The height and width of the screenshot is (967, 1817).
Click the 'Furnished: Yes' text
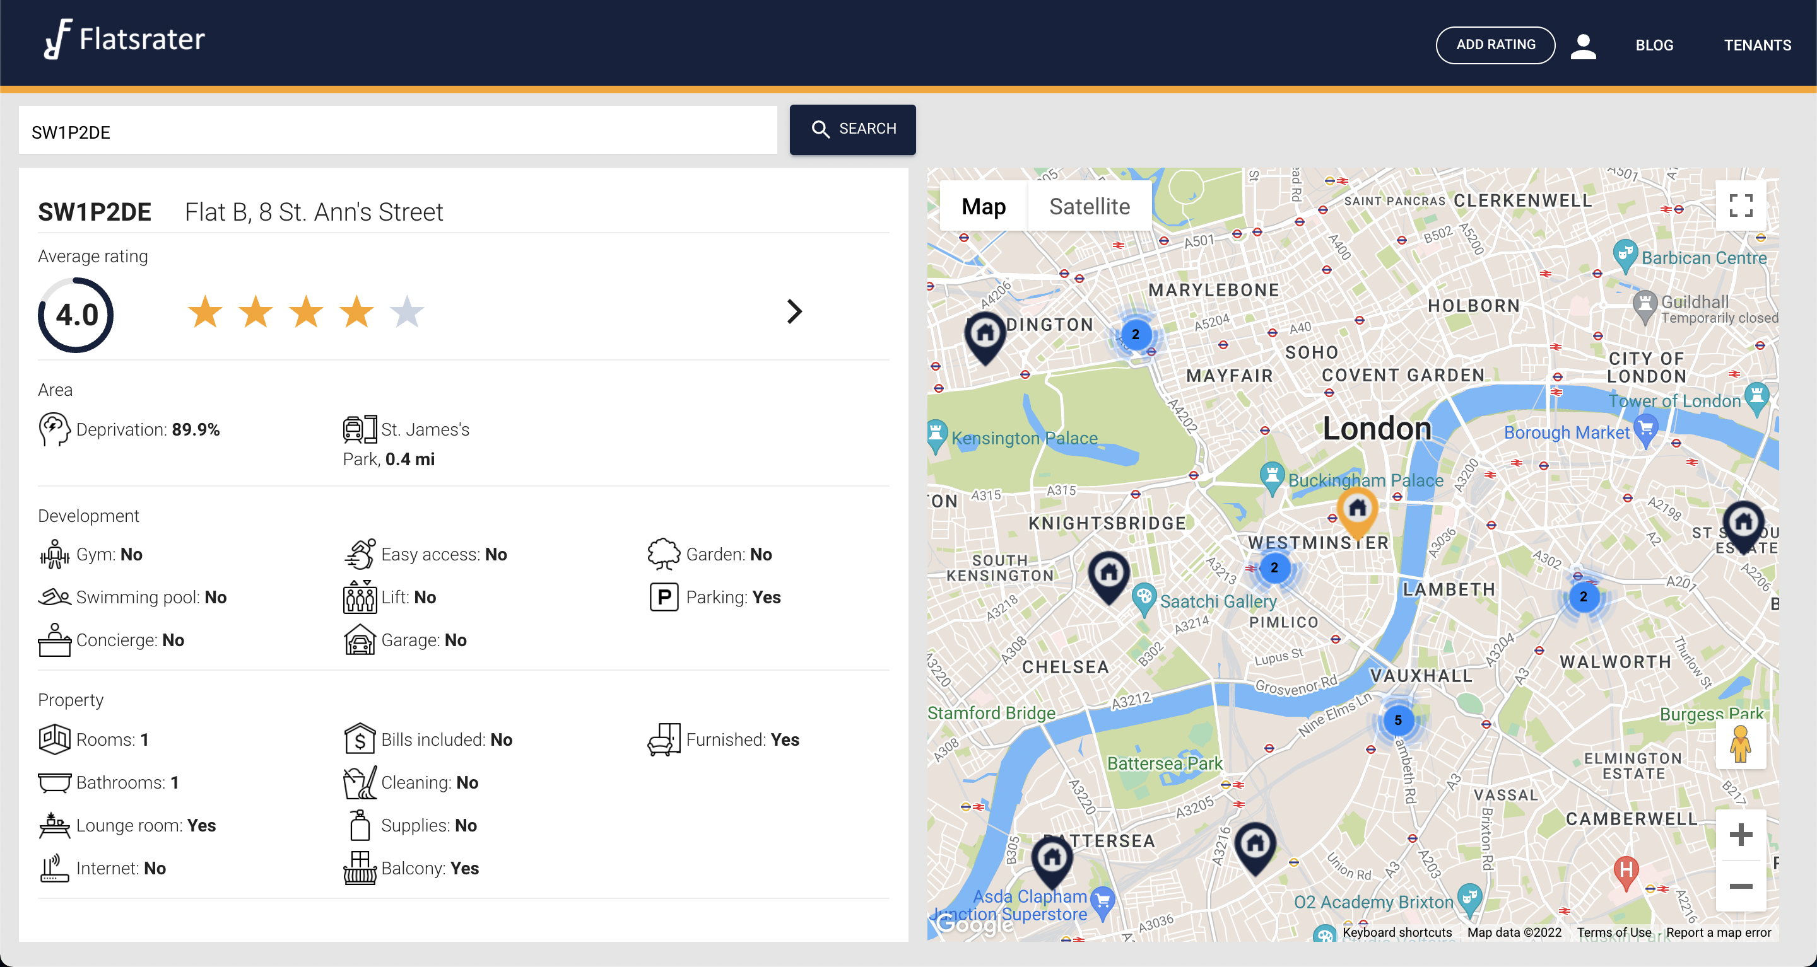[x=743, y=739]
